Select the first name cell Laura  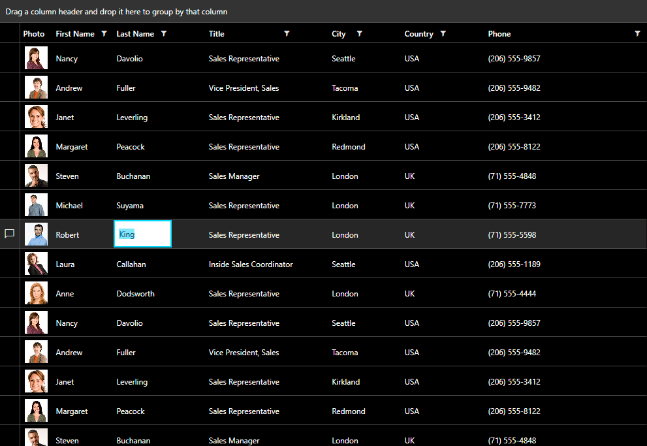point(65,264)
